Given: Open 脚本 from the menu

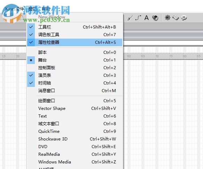Looking at the screenshot, I should pos(75,53).
